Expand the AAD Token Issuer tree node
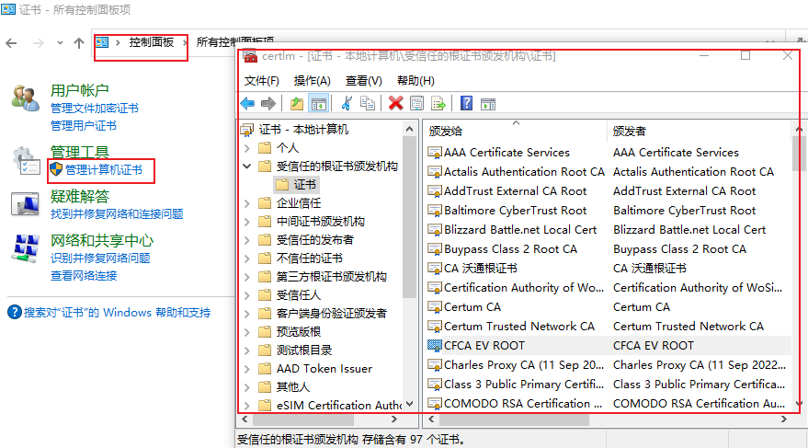808x448 pixels. (x=247, y=369)
